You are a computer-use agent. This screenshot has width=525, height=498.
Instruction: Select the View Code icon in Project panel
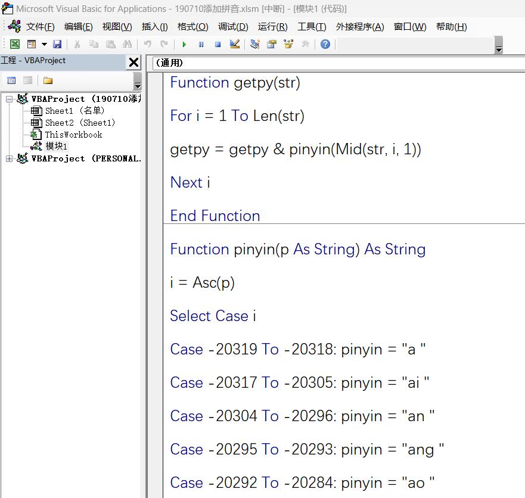pyautogui.click(x=11, y=80)
